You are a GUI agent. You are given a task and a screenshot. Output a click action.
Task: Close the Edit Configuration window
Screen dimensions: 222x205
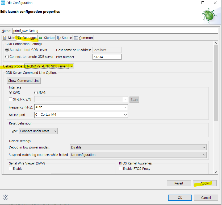pyautogui.click(x=215, y=3)
